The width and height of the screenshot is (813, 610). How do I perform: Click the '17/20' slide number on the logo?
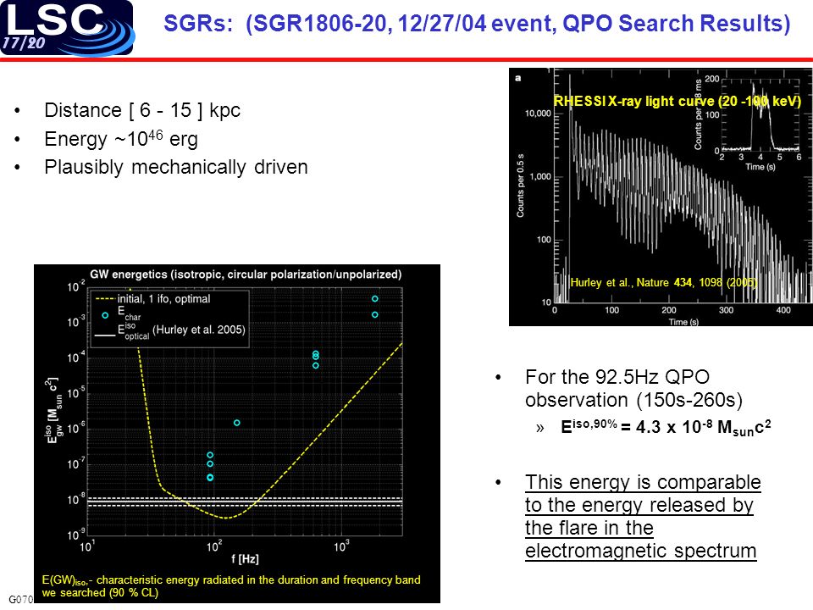pos(24,42)
